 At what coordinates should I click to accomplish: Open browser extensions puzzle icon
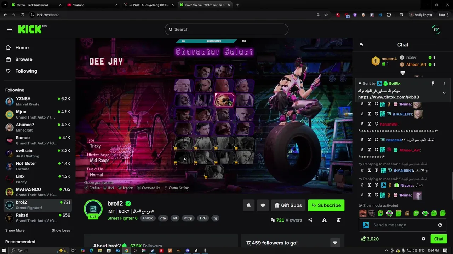click(x=389, y=15)
